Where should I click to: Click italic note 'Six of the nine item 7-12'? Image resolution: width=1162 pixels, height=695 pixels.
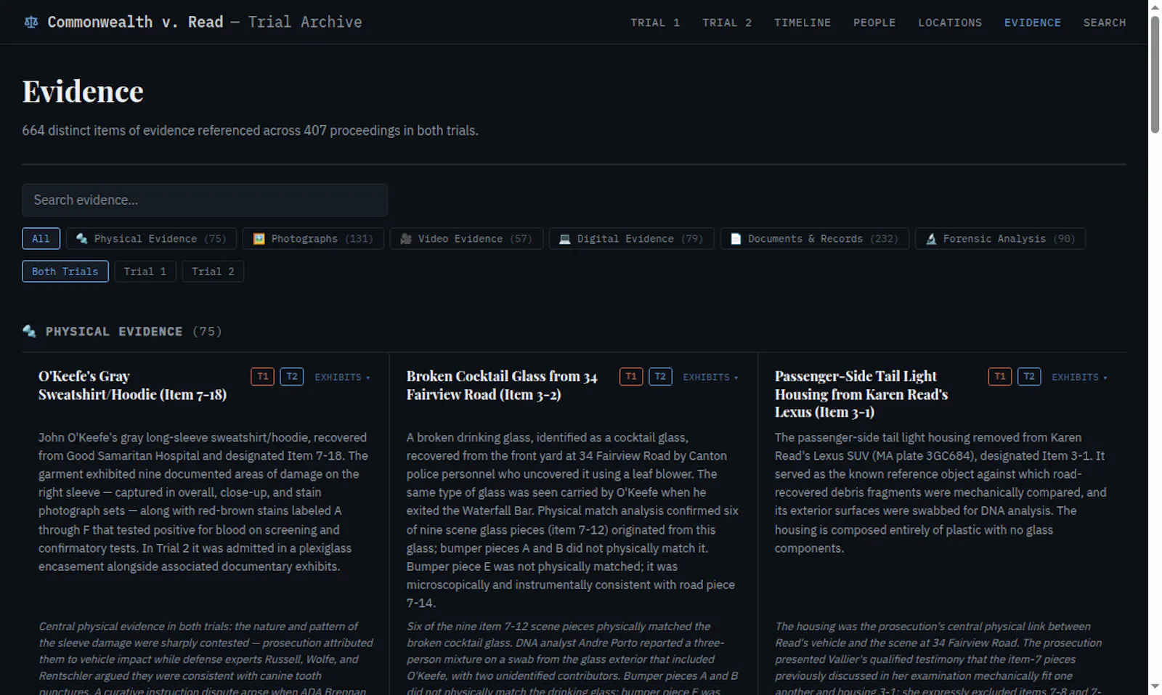[573, 658]
